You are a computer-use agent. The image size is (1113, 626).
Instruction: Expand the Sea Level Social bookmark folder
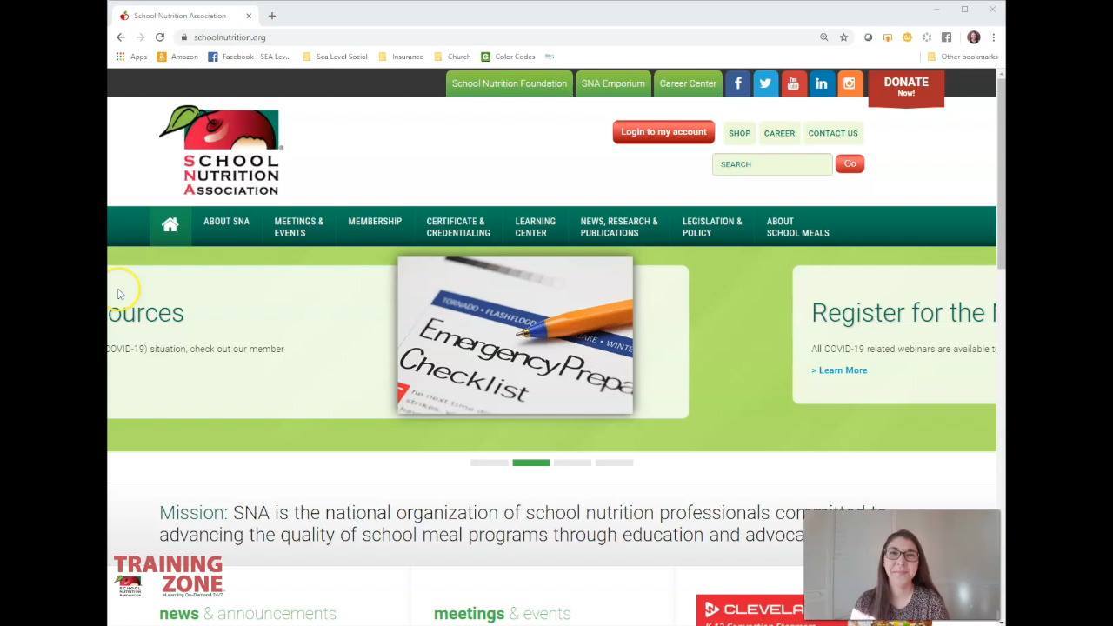point(335,57)
